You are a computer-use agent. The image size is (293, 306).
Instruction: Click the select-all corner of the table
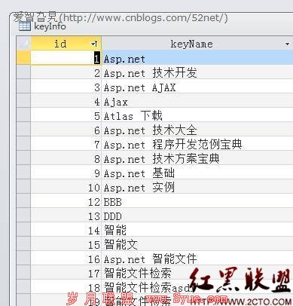23,44
